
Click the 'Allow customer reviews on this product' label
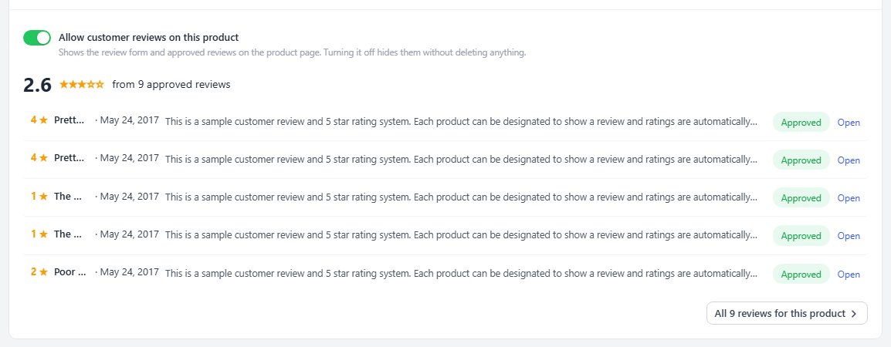coord(148,38)
